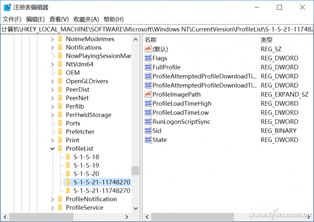Screen dimensions: 314x222
Task: Click the values pane scroll left arrow
Action: point(147,217)
